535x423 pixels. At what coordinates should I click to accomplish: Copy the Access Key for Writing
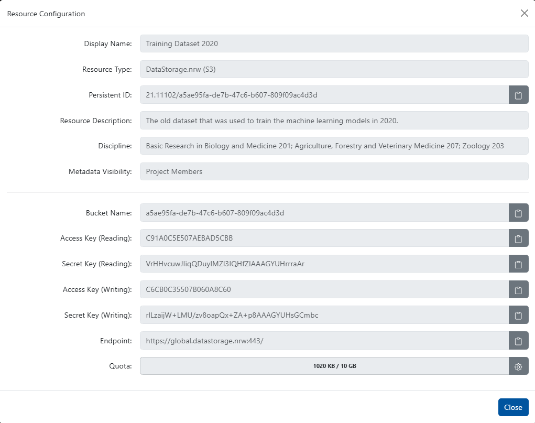518,289
